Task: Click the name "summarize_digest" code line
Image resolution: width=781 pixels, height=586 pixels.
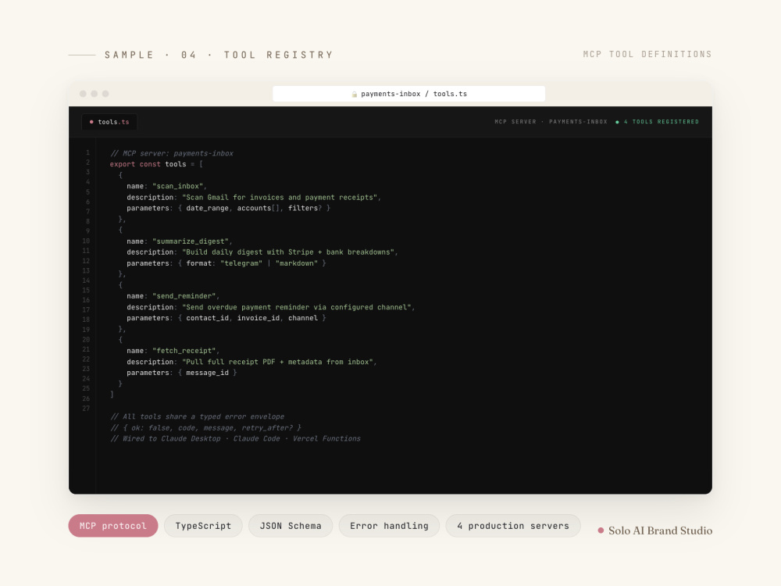Action: (x=180, y=241)
